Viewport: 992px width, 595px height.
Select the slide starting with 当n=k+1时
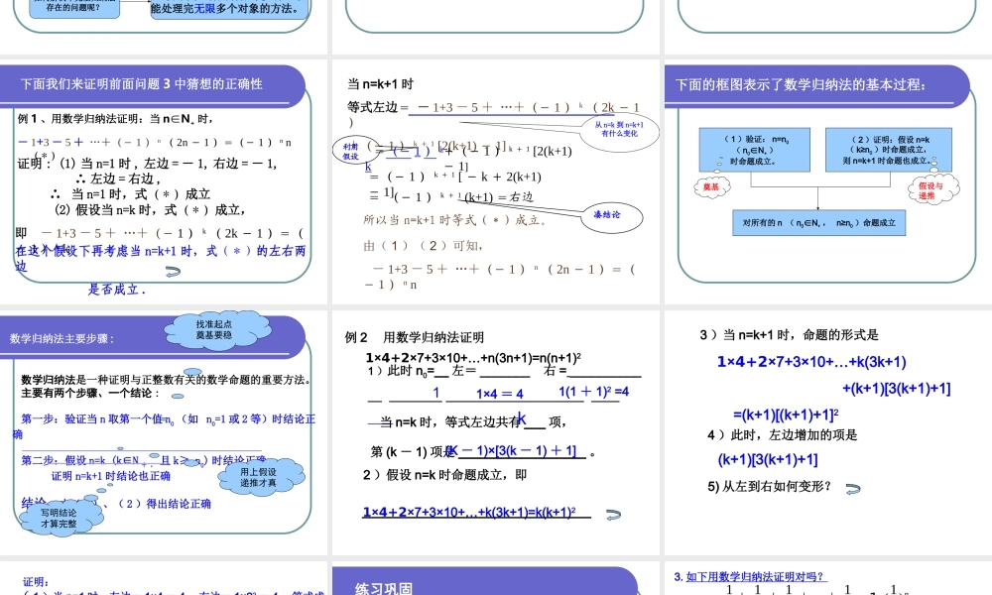pos(495,181)
